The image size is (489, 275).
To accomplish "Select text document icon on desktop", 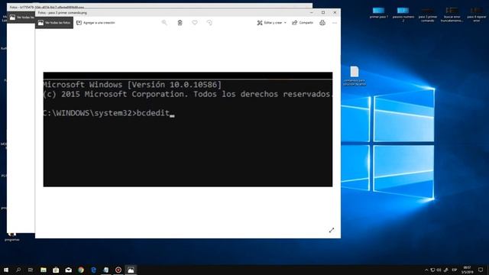I will [355, 76].
